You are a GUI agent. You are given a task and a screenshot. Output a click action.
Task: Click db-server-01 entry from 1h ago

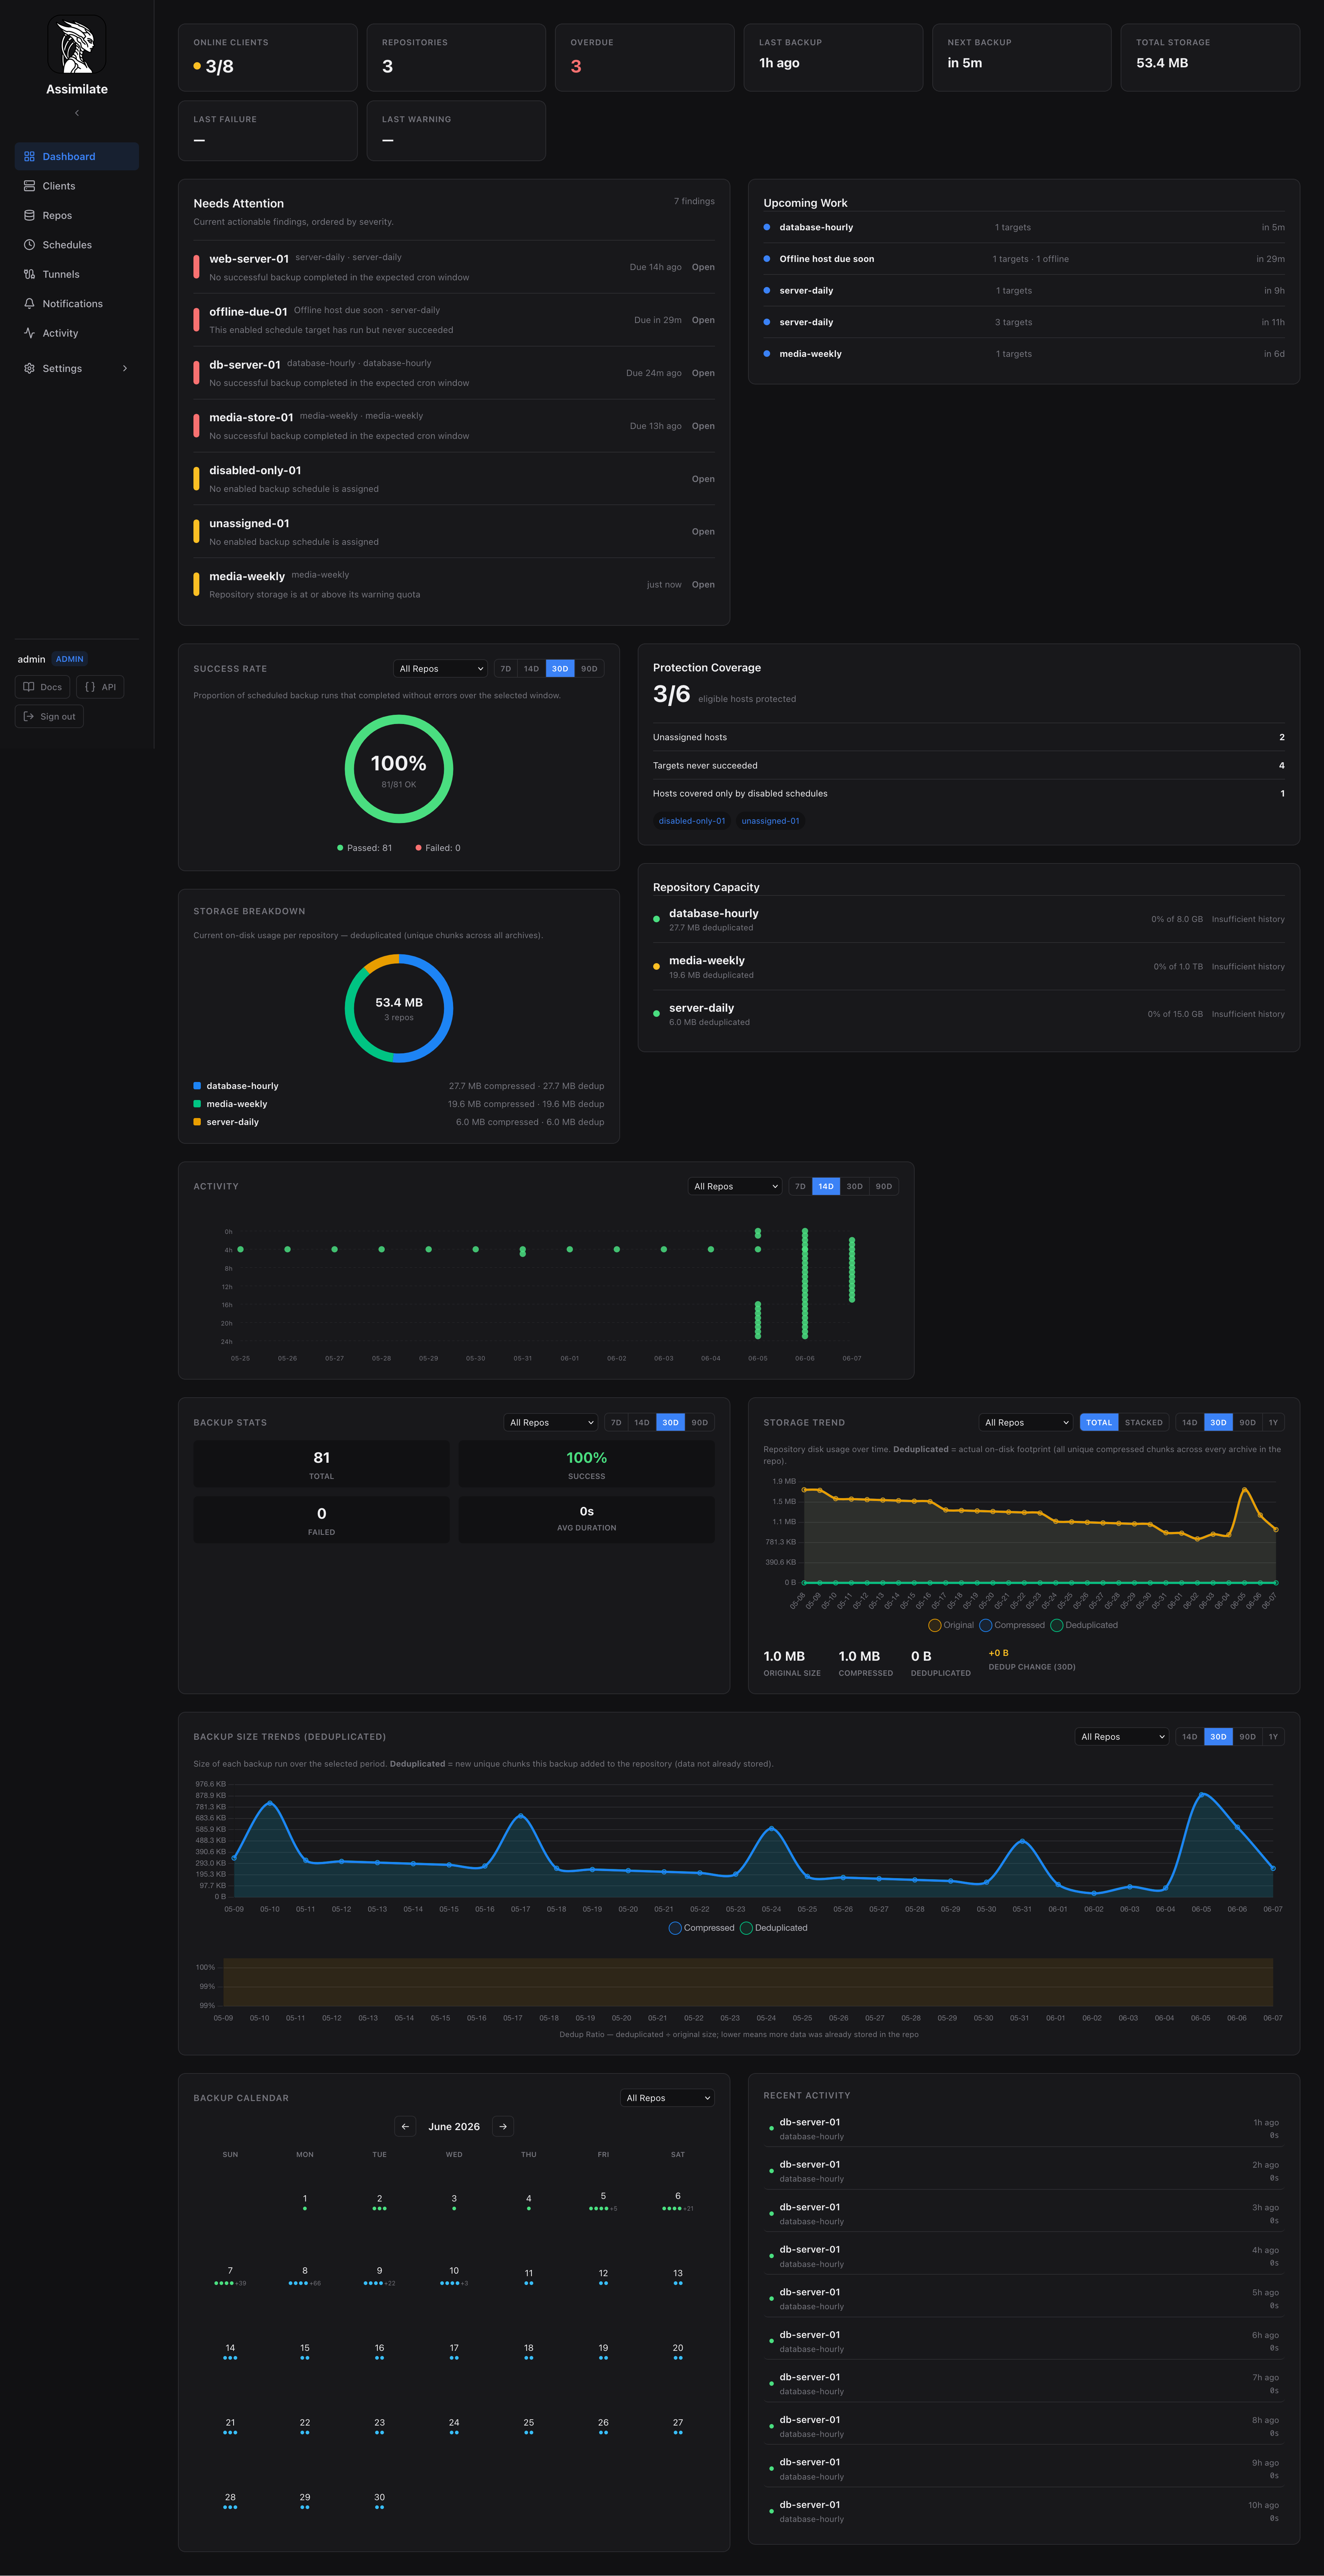click(x=1024, y=2129)
